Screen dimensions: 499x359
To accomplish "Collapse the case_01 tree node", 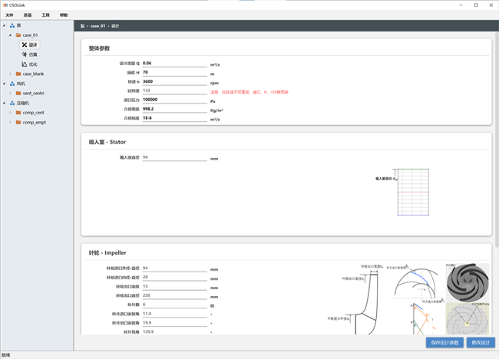I will [10, 35].
